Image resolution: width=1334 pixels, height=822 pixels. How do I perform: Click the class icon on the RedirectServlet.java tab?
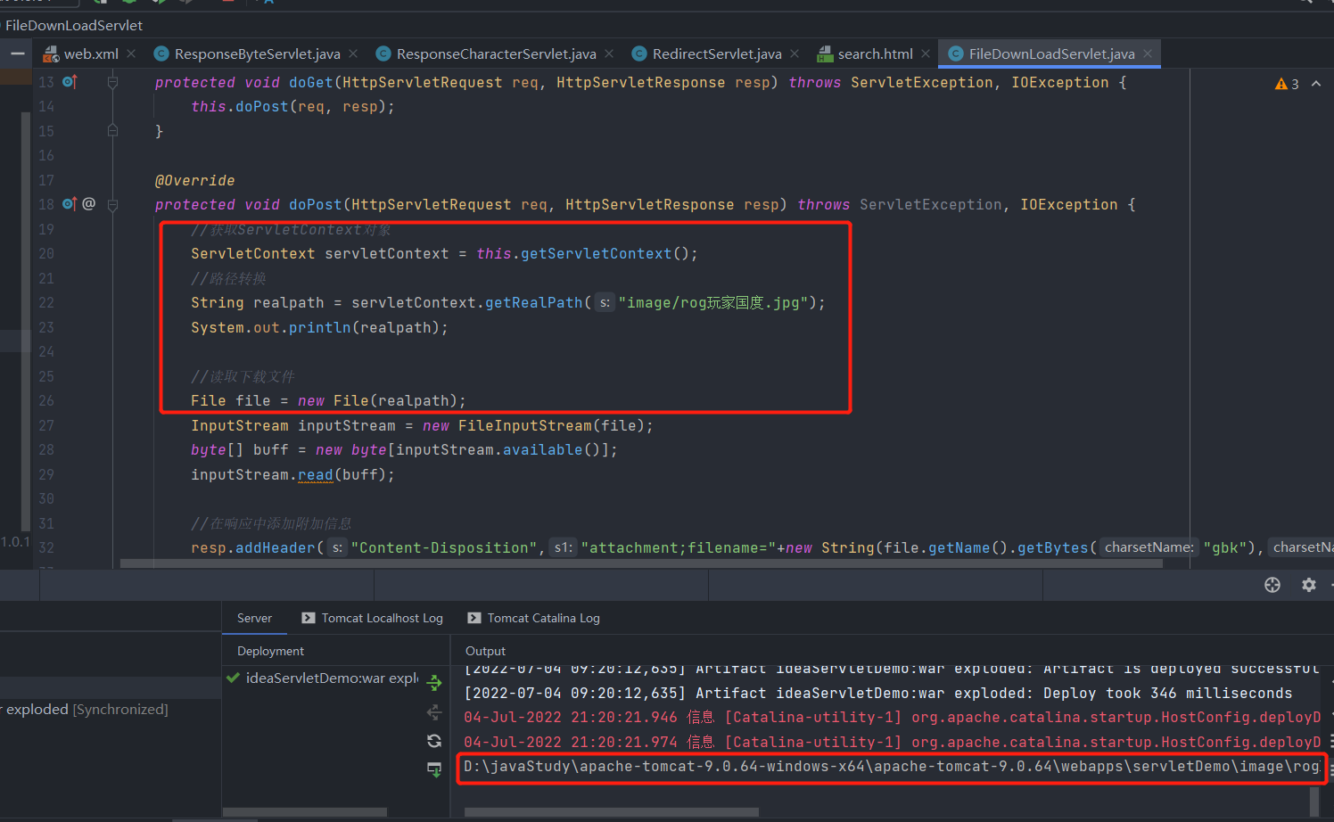point(639,53)
